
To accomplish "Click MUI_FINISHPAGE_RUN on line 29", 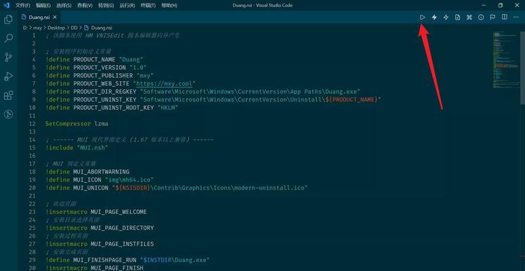I will pyautogui.click(x=105, y=260).
